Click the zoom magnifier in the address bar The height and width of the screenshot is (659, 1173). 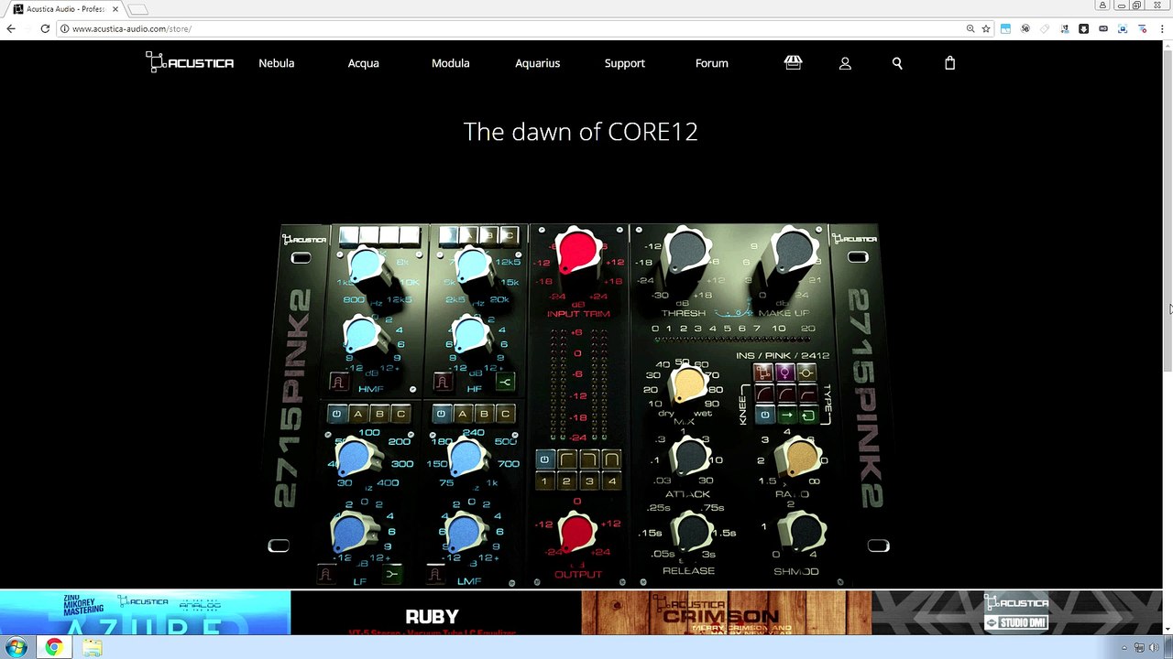pos(970,28)
